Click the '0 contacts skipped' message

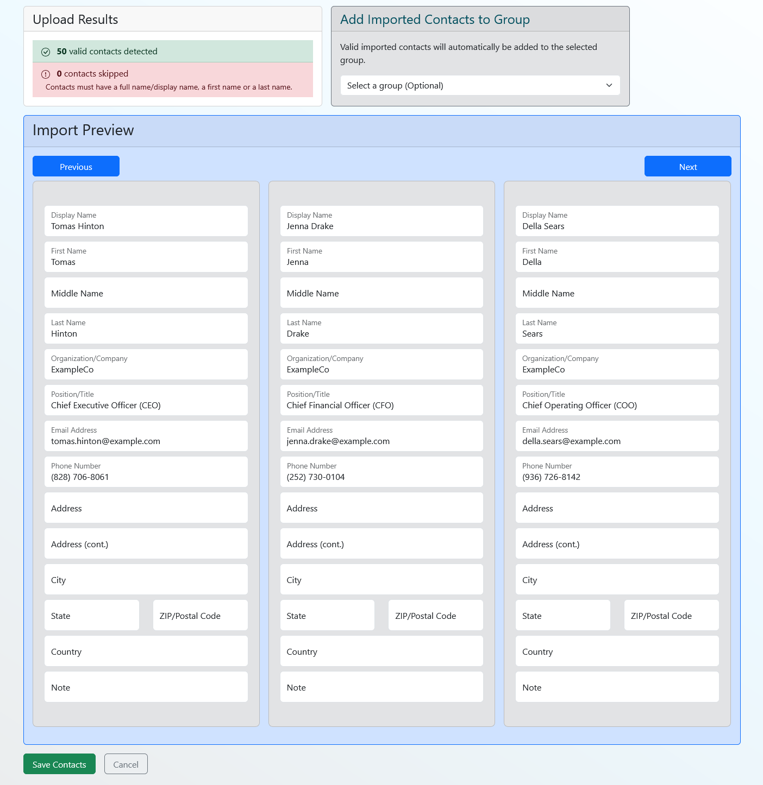[x=92, y=74]
